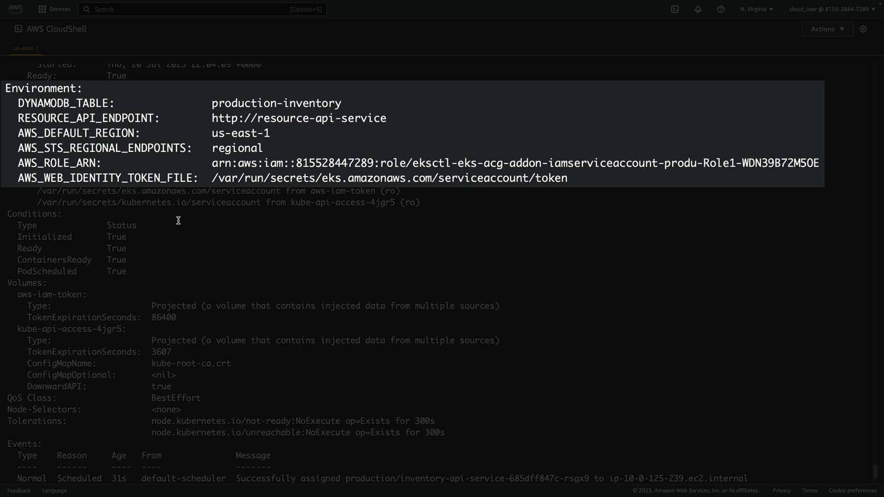Open the Privacy link
Viewport: 884px width, 497px height.
[781, 491]
